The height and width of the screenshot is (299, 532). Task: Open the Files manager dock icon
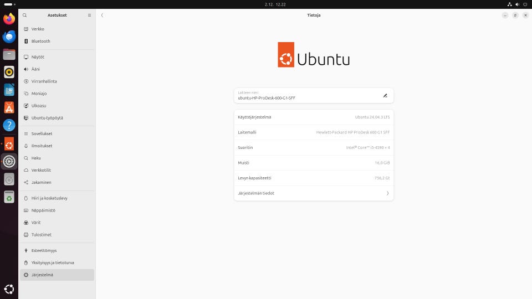(x=9, y=55)
